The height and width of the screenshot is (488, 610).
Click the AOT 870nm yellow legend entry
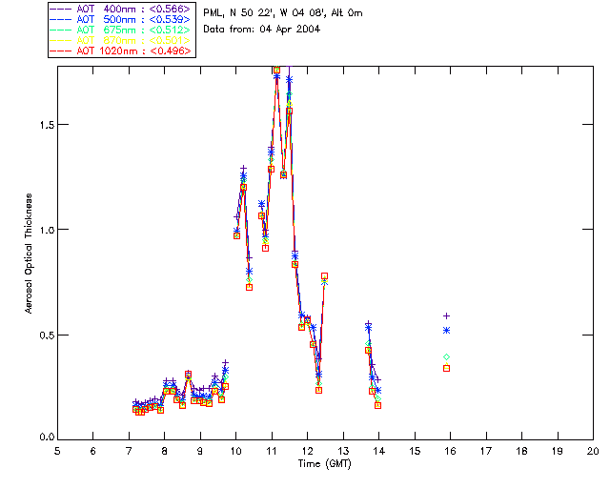point(121,40)
